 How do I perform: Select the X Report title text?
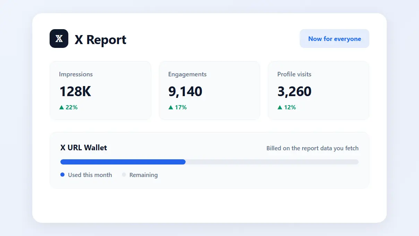tap(100, 40)
